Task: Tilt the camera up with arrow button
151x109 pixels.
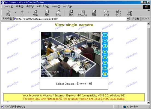Action: (105, 57)
